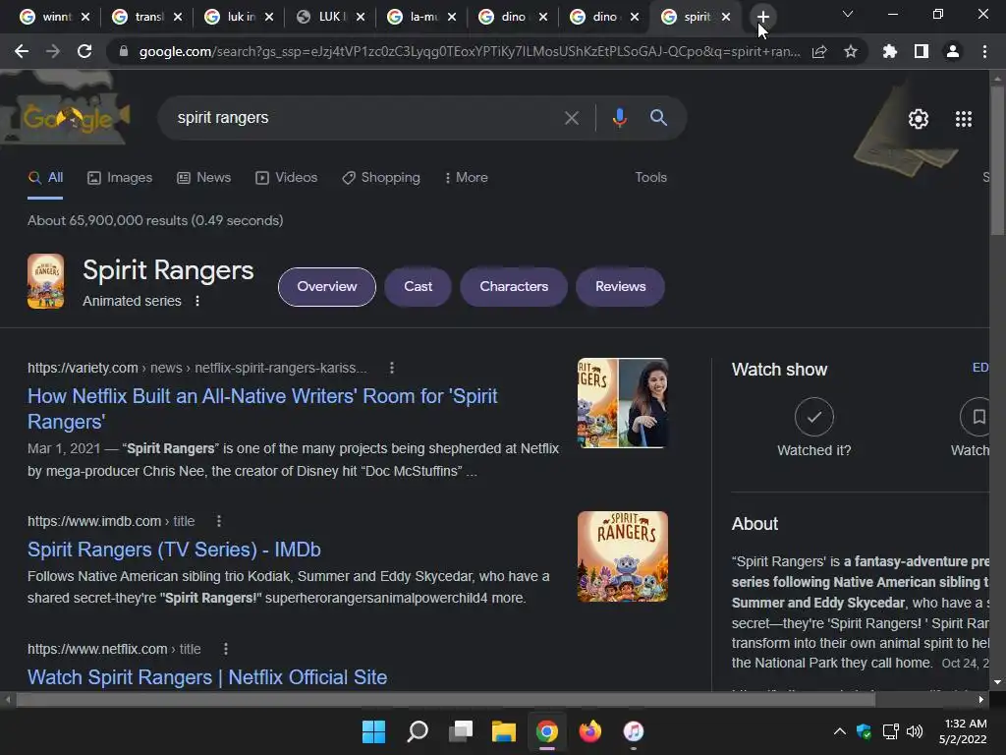Open options for Netflix result
Image resolution: width=1006 pixels, height=755 pixels.
click(225, 649)
